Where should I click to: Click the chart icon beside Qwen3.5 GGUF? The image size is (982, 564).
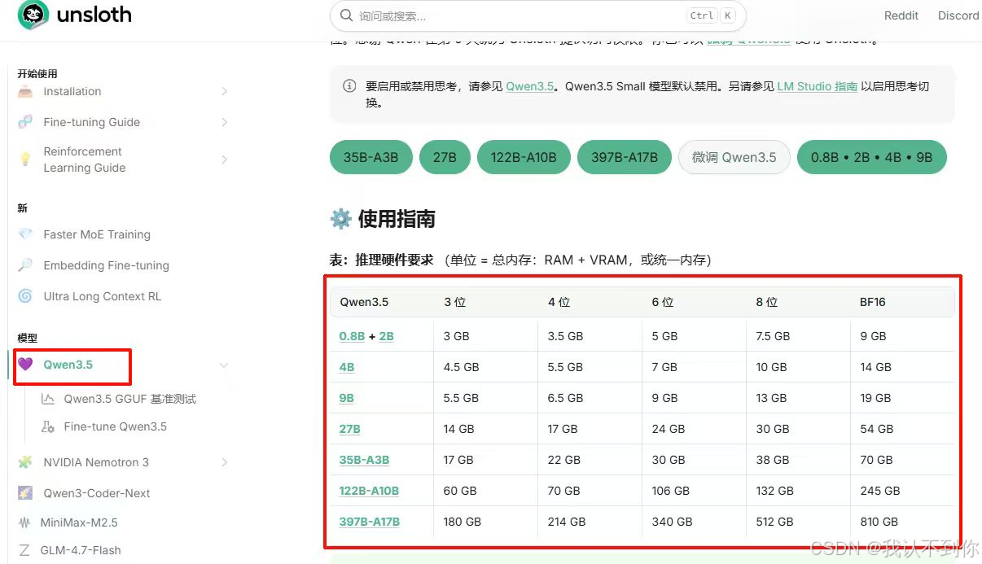(48, 399)
